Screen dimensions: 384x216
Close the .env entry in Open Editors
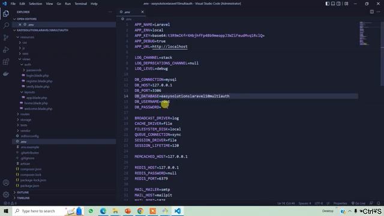click(x=20, y=25)
